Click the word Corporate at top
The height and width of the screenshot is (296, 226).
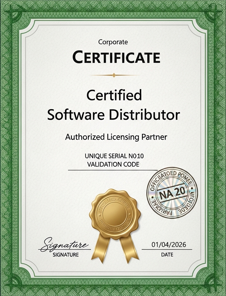pyautogui.click(x=113, y=42)
